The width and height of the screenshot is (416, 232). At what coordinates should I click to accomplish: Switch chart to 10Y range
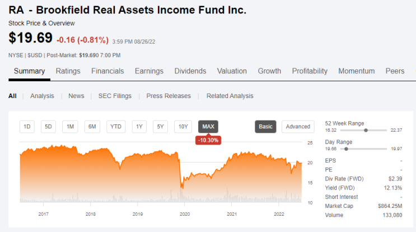click(x=183, y=127)
